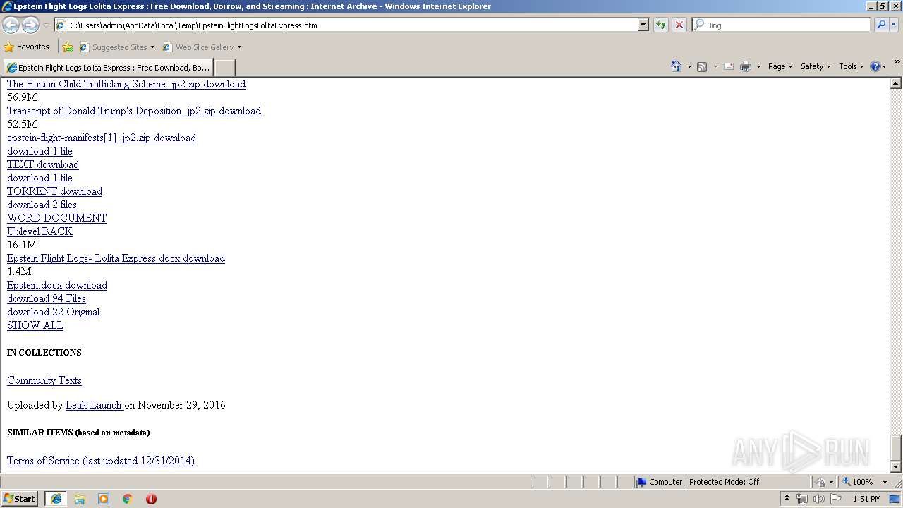
Task: Open Transcript of Donald Trump's Deposition link
Action: click(x=134, y=111)
